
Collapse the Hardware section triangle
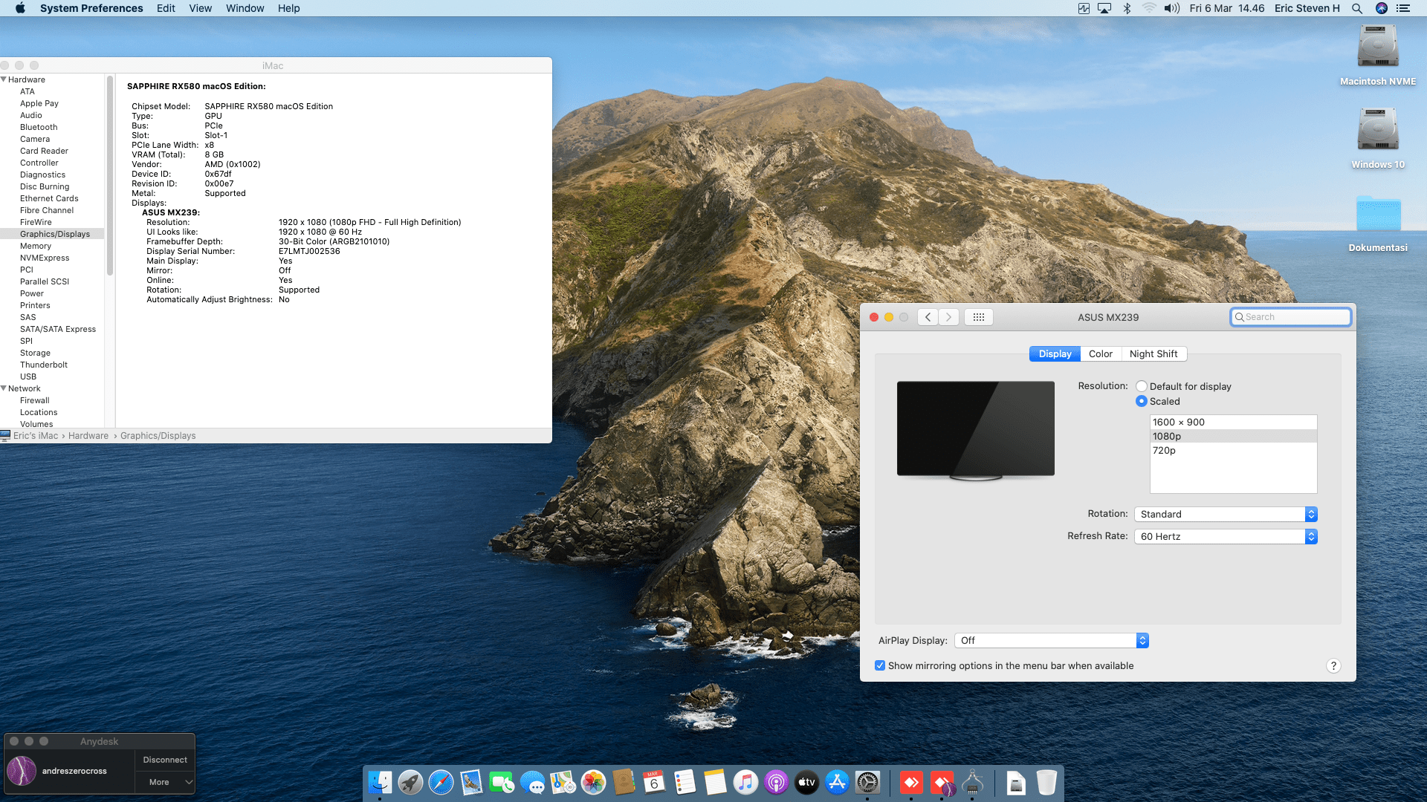(x=4, y=79)
